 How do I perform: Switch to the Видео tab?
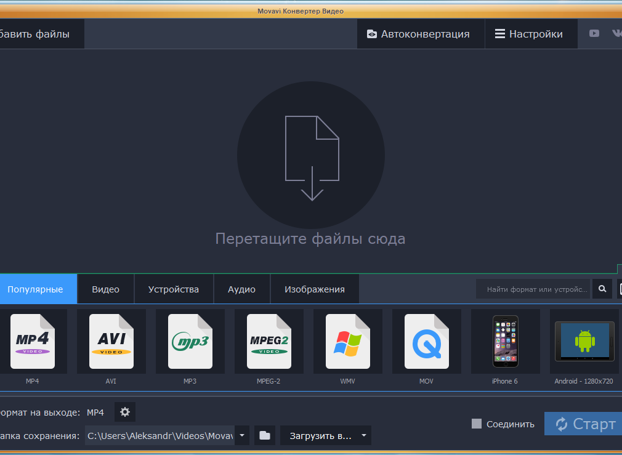(x=106, y=289)
